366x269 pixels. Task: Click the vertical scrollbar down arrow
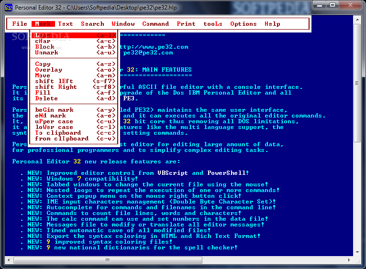[x=357, y=252]
